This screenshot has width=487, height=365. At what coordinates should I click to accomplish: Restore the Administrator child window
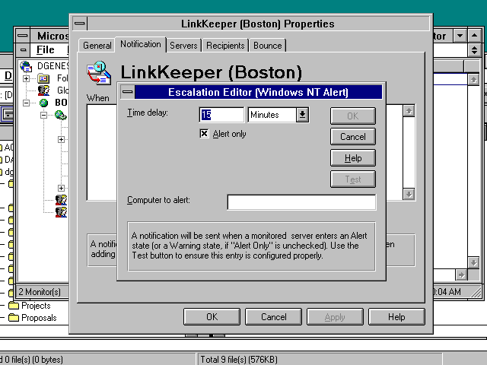pos(474,49)
